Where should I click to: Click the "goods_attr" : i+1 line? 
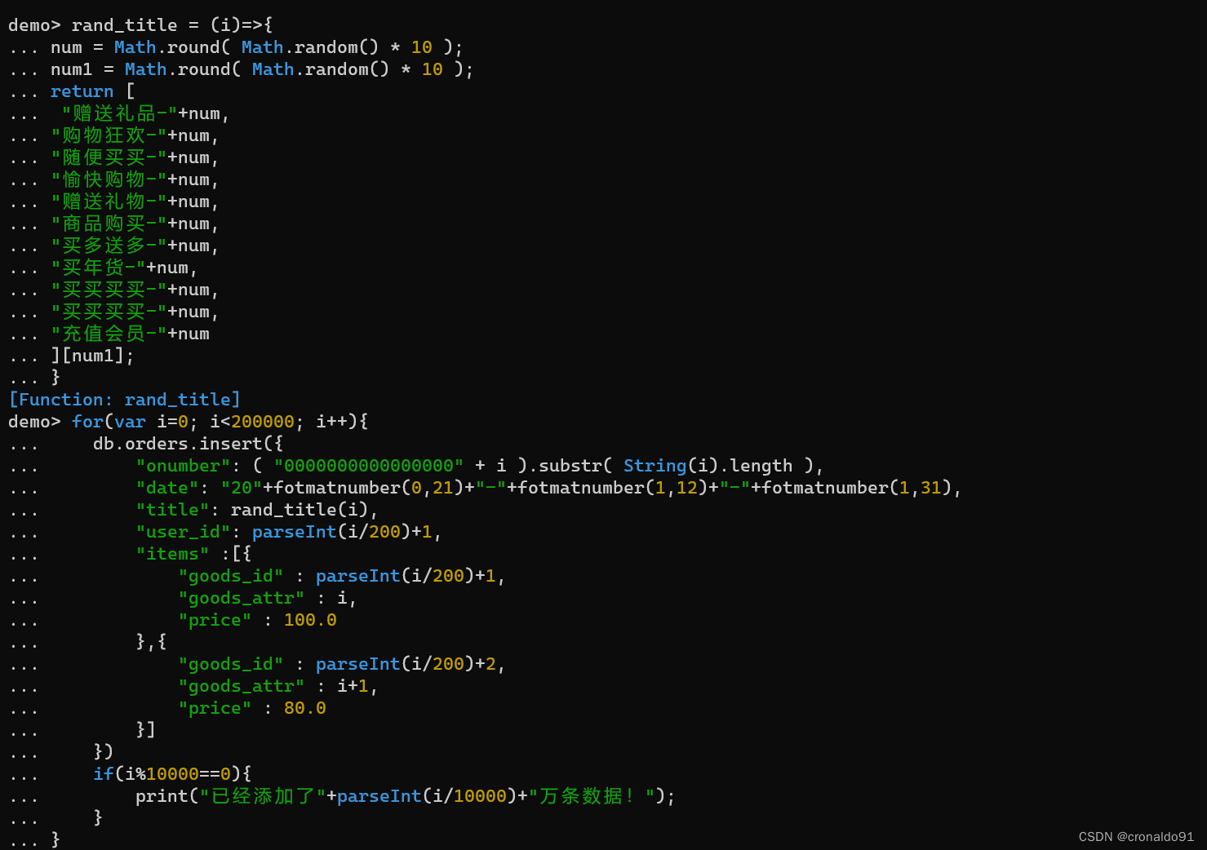pyautogui.click(x=278, y=686)
